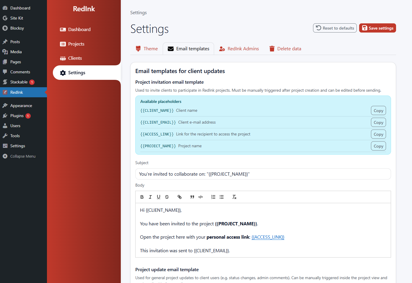
Task: Open the Theme tab
Action: [146, 49]
